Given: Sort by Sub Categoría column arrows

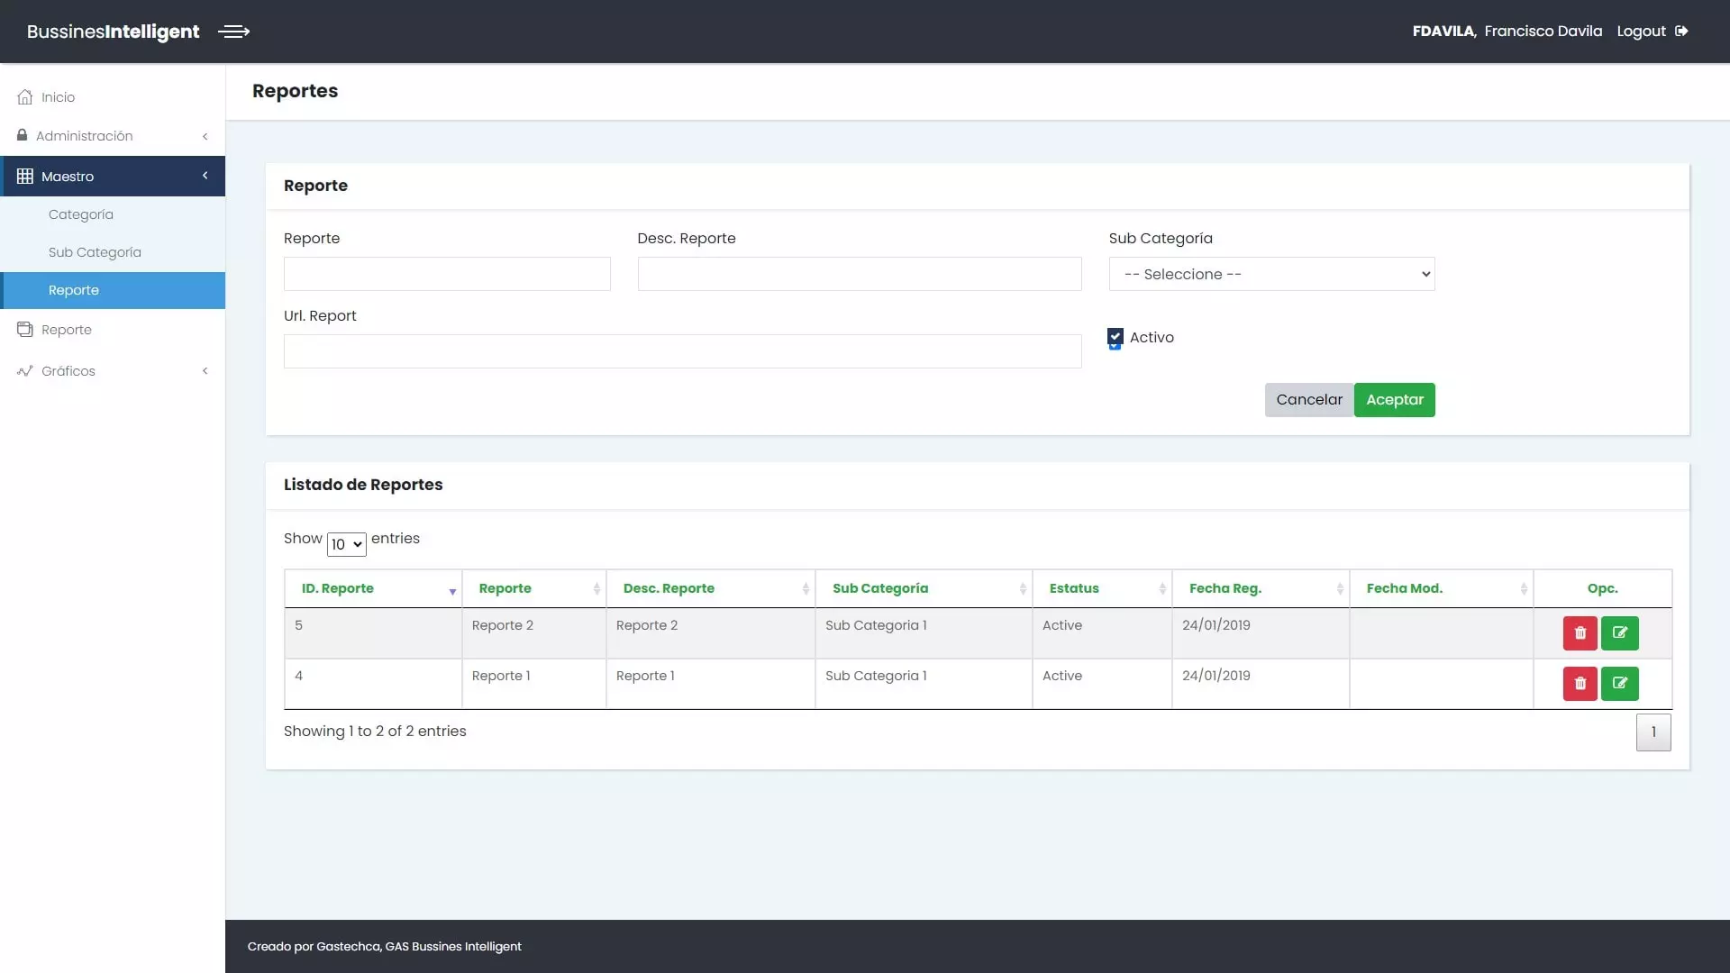Looking at the screenshot, I should [x=1023, y=589].
